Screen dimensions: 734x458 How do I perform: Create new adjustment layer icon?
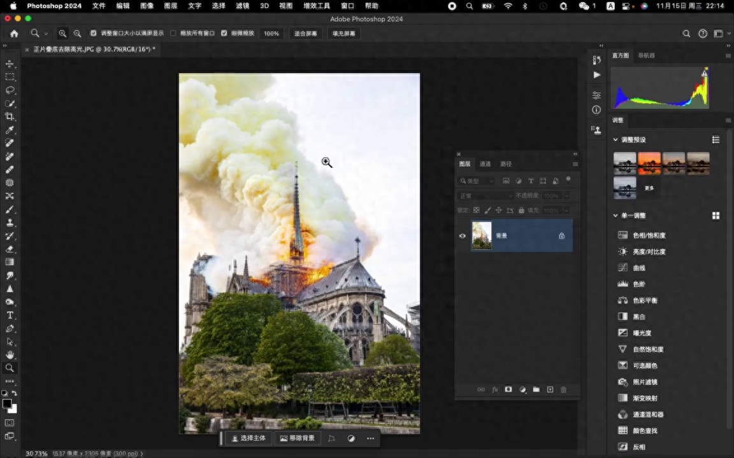tap(522, 389)
